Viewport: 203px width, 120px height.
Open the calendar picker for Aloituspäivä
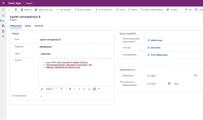[195, 75]
